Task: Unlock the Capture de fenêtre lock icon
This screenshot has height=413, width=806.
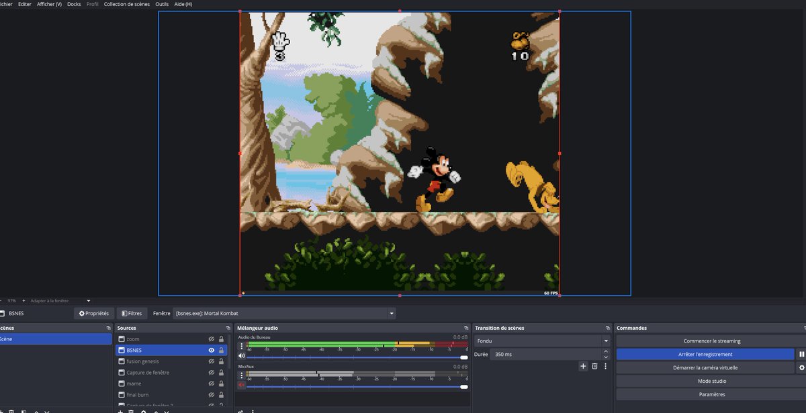Action: pos(222,372)
